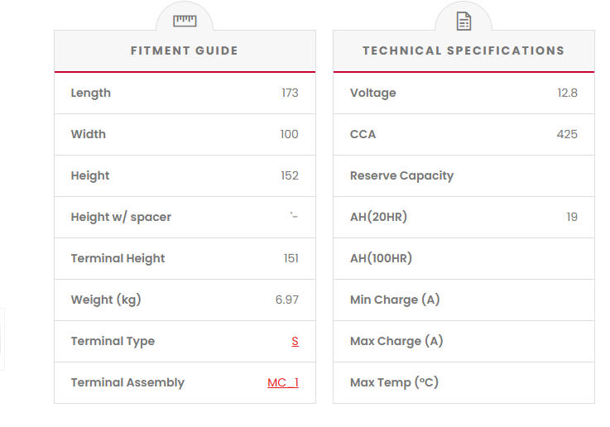Click the Height value 152
Image resolution: width=610 pixels, height=427 pixels.
coord(290,175)
